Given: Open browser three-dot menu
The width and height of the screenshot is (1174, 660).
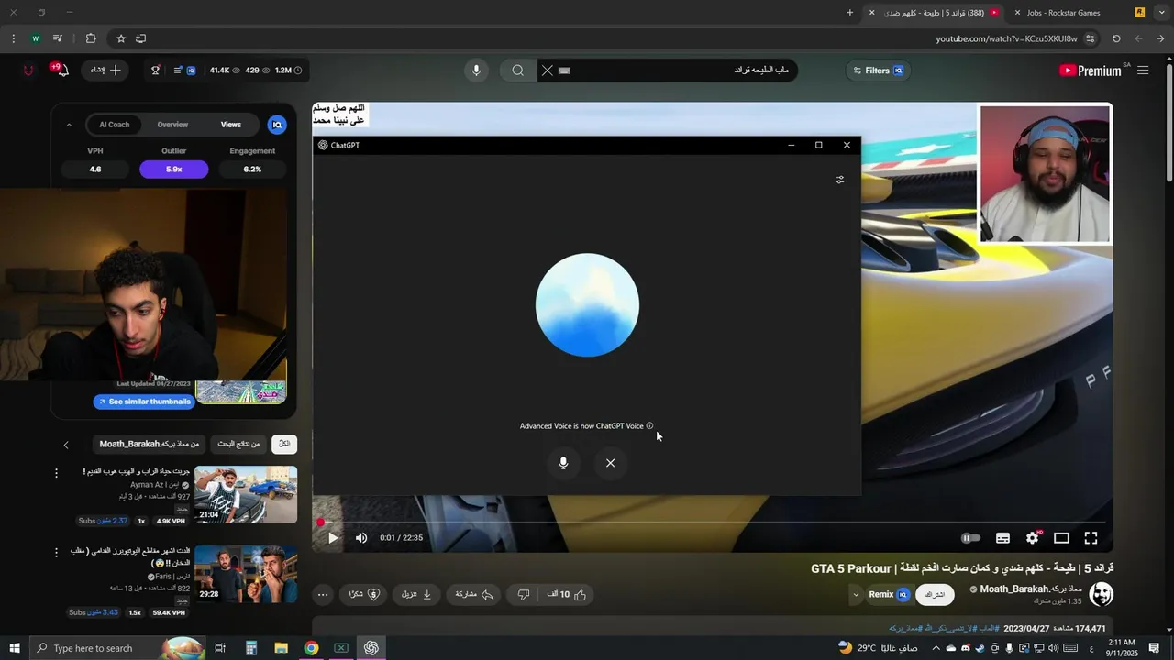Looking at the screenshot, I should point(13,38).
